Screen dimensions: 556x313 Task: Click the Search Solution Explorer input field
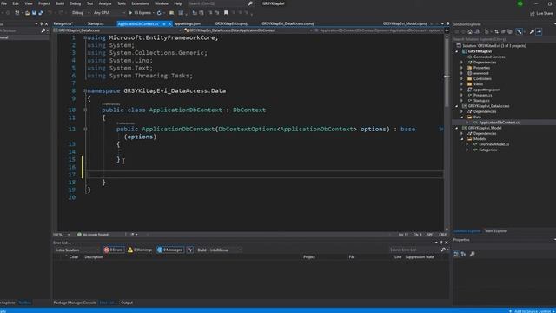504,39
